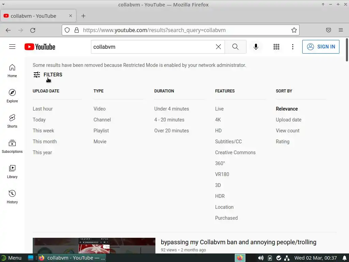
Task: Filter duration Over 20 minutes
Action: (x=172, y=131)
